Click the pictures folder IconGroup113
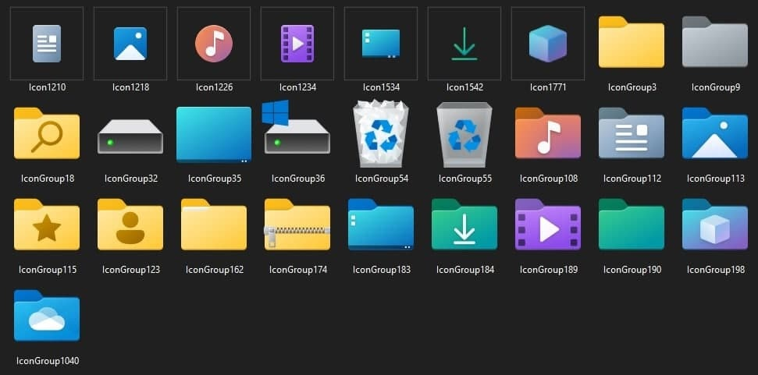Image resolution: width=758 pixels, height=375 pixels. 715,133
